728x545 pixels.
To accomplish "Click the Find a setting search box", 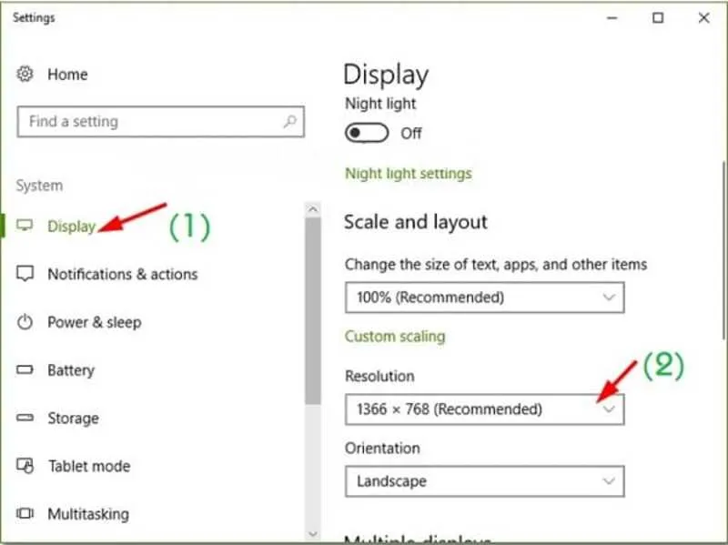I will tap(150, 121).
